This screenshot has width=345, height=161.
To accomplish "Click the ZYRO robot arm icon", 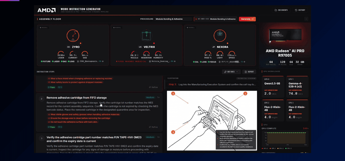I will (73, 35).
